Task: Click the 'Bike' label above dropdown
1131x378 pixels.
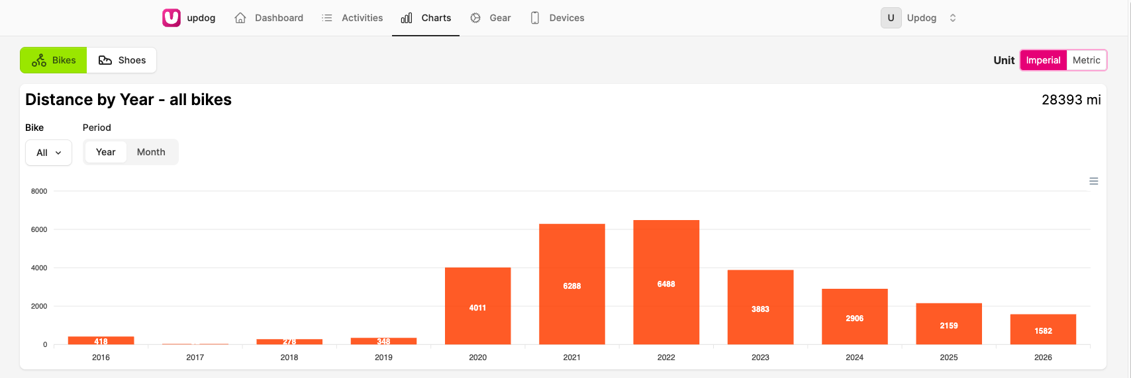Action: [34, 128]
